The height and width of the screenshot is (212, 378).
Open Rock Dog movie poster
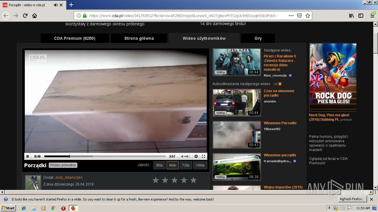(333, 77)
